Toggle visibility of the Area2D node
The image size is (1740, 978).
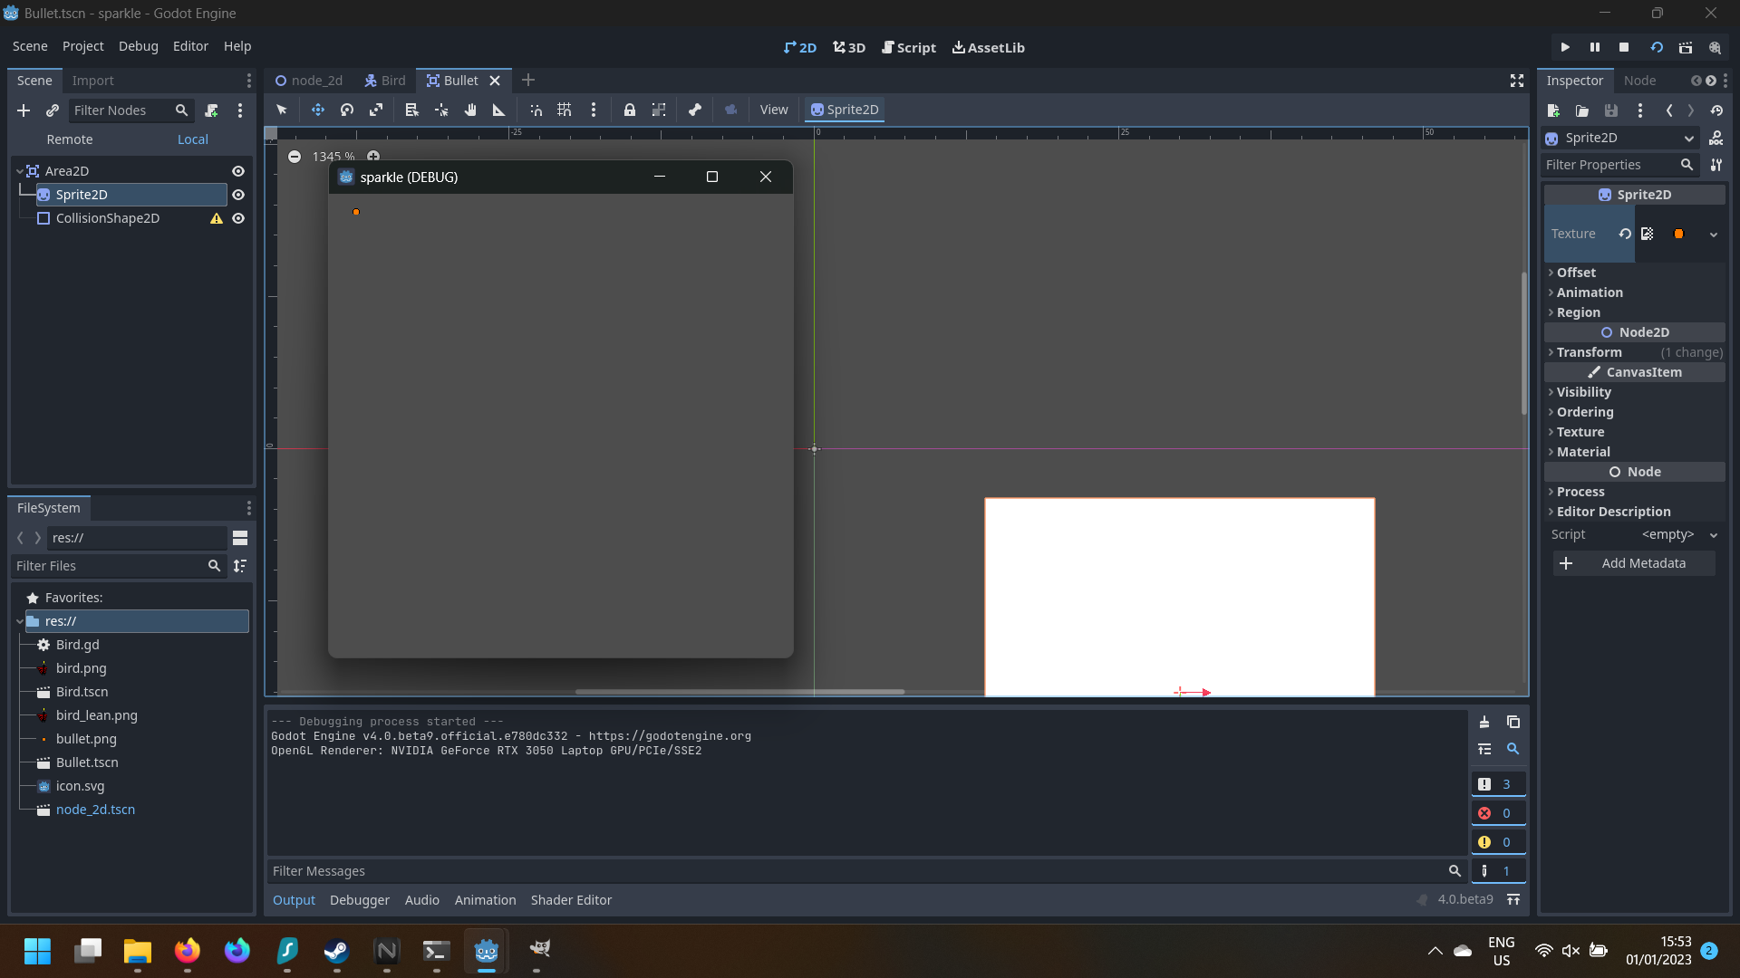pyautogui.click(x=237, y=170)
